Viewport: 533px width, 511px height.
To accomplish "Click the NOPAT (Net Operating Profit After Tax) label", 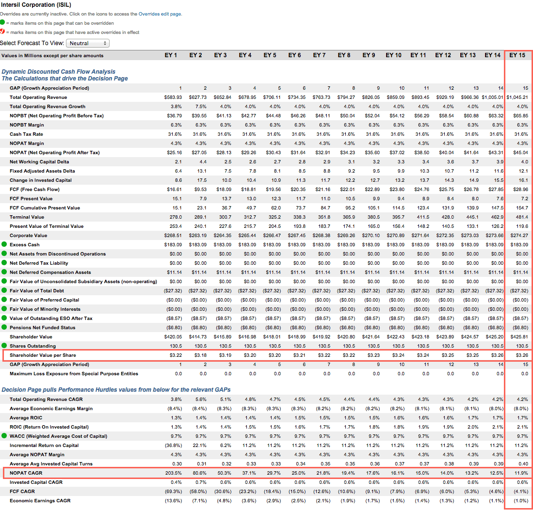I will click(x=55, y=153).
